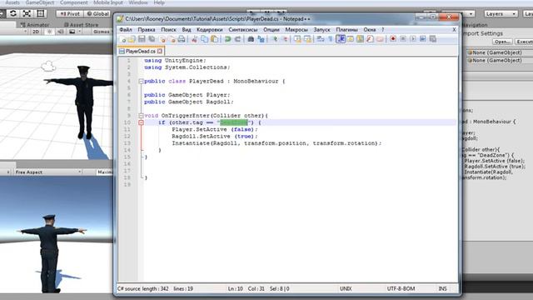This screenshot has width=533, height=300.
Task: Switch to the PlayerDead.cs tab
Action: pyautogui.click(x=141, y=52)
